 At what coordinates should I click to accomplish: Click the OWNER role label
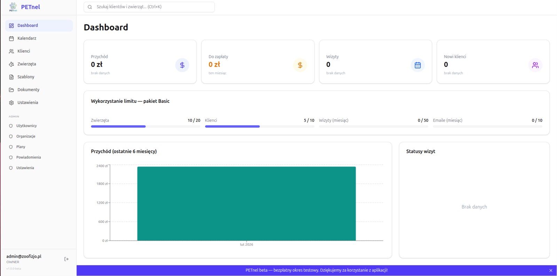13,262
